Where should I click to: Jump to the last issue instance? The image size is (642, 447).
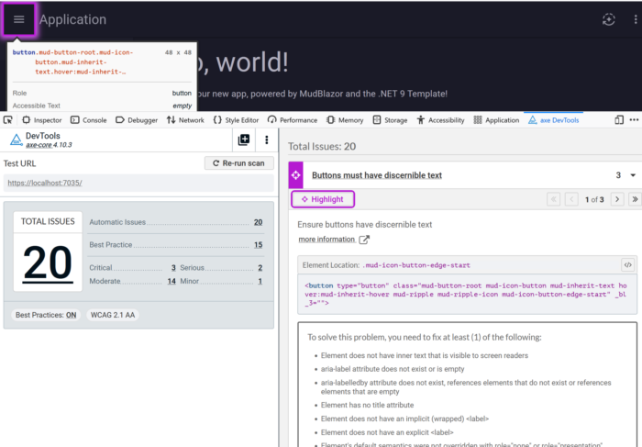pyautogui.click(x=634, y=199)
